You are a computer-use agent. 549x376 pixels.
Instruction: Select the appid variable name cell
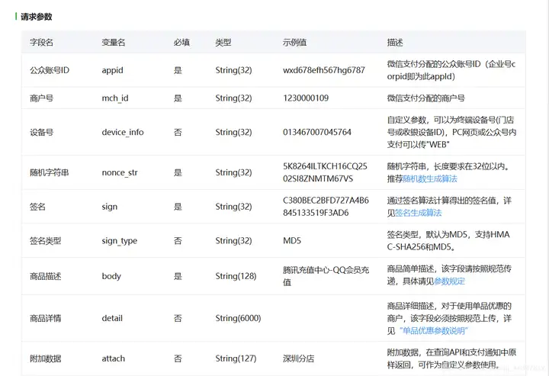[x=112, y=70]
